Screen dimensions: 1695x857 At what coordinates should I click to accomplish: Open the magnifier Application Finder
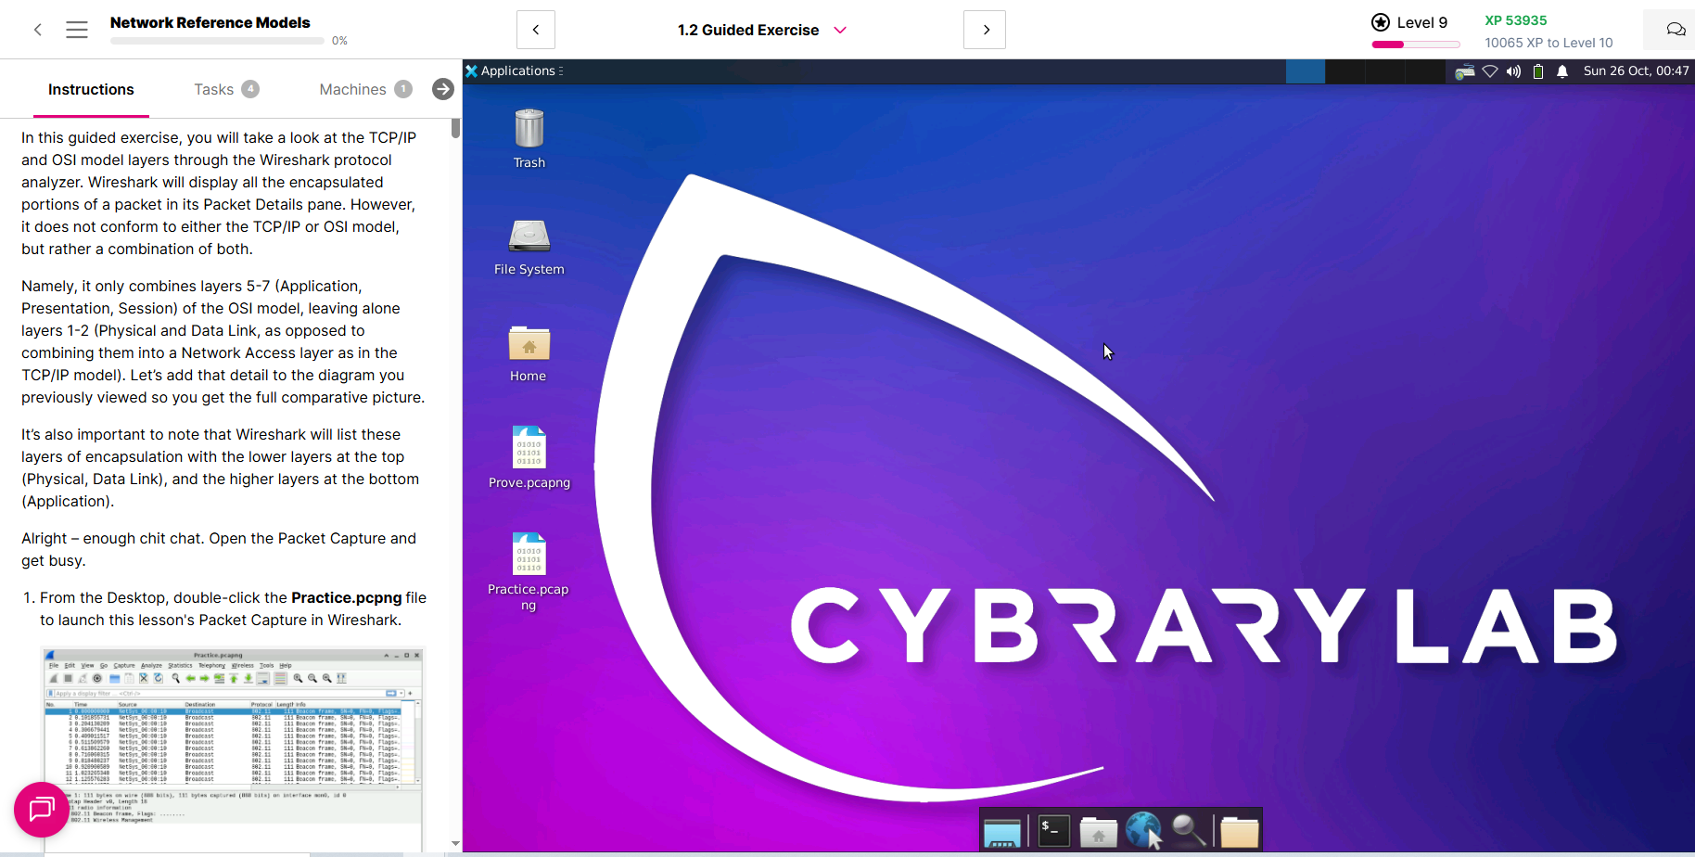(1189, 831)
